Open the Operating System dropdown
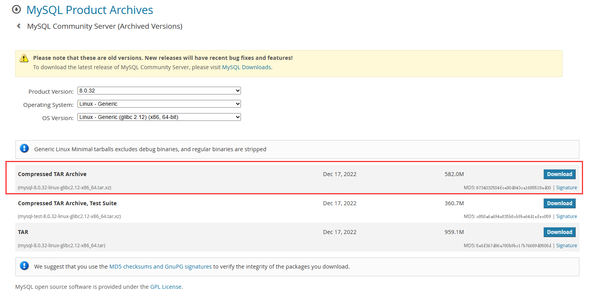Image resolution: width=599 pixels, height=295 pixels. pos(159,104)
